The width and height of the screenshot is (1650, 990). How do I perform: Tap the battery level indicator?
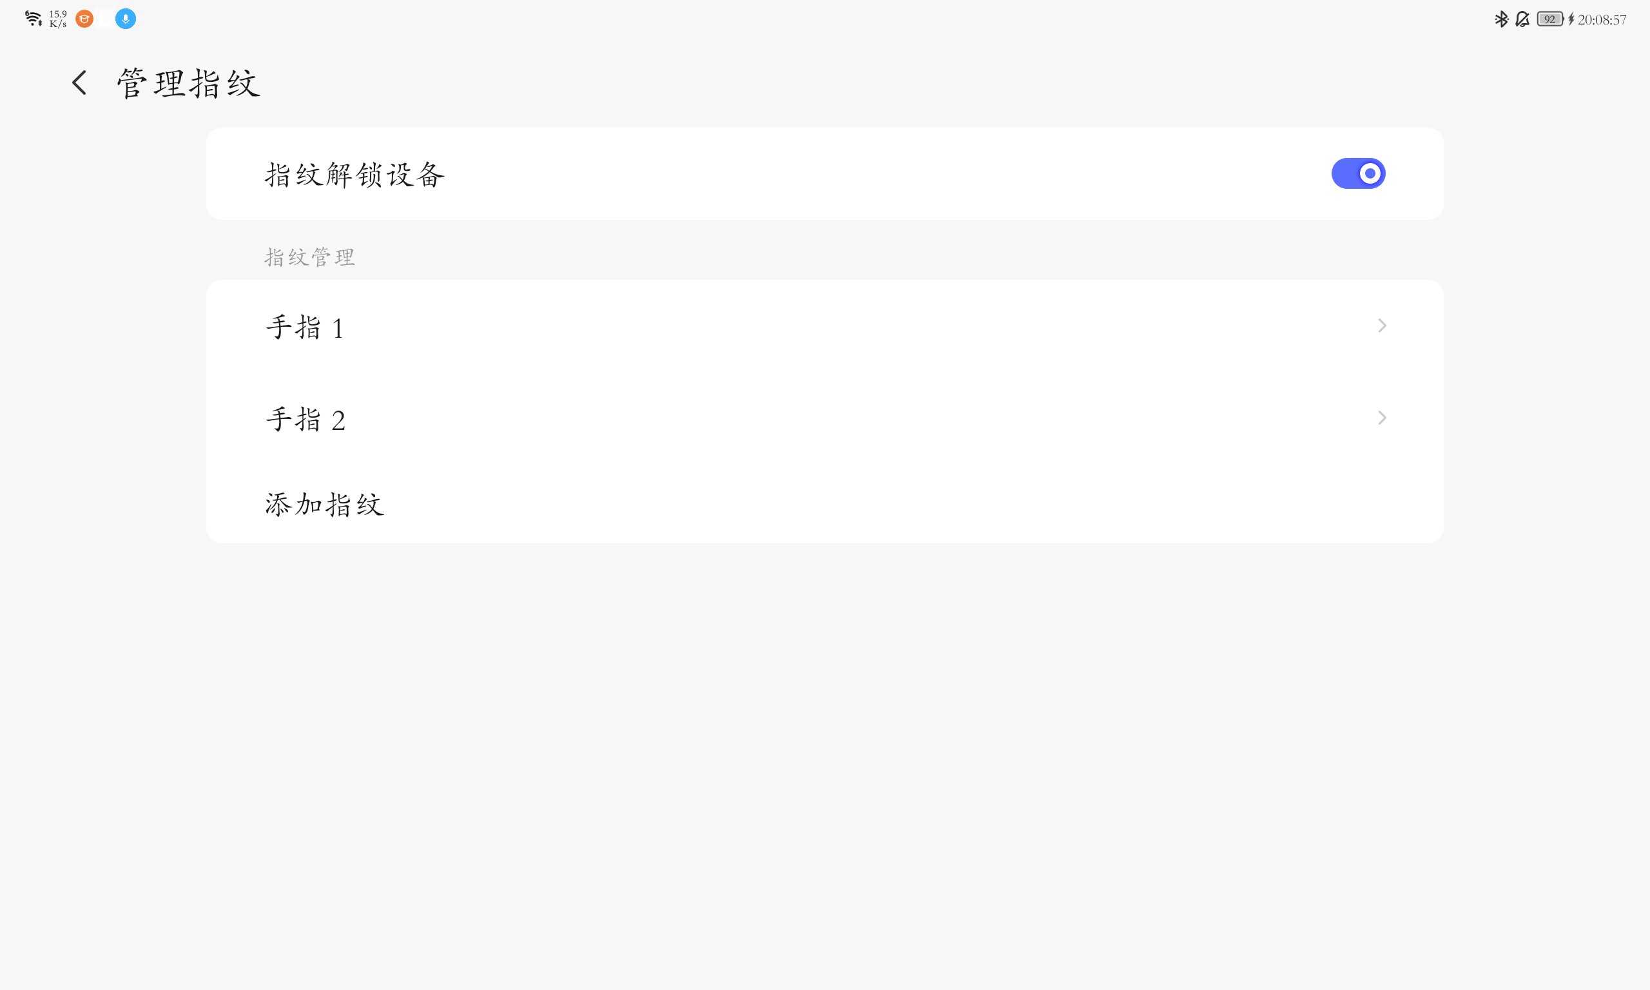coord(1550,19)
